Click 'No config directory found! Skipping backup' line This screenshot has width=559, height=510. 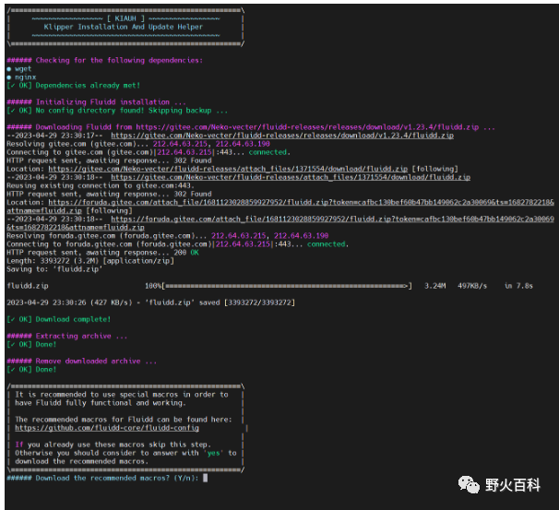(117, 111)
